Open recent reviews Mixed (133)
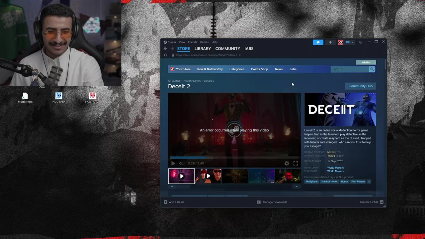The width and height of the screenshot is (425, 239). tap(334, 152)
